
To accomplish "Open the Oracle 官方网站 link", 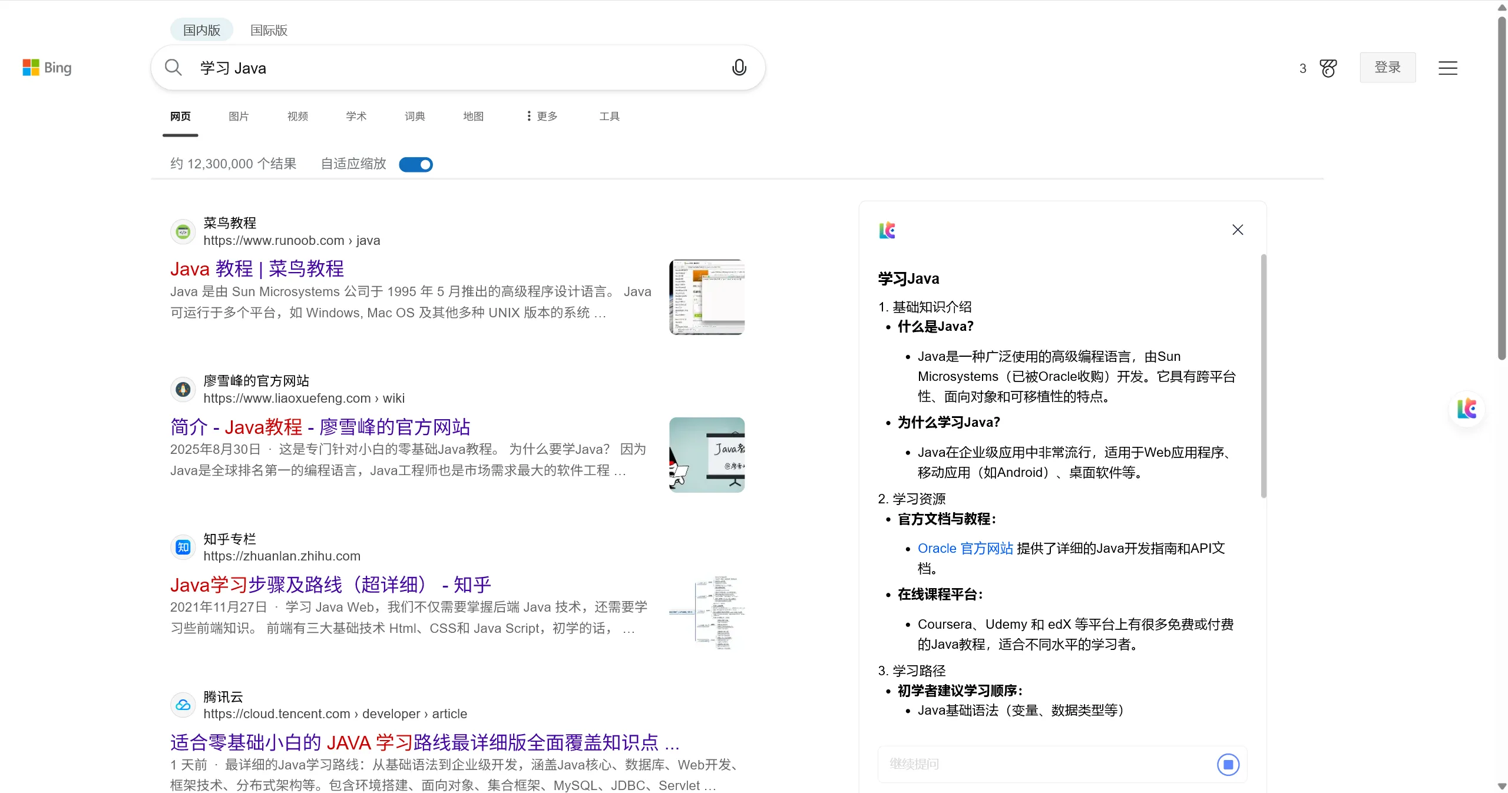I will 965,548.
